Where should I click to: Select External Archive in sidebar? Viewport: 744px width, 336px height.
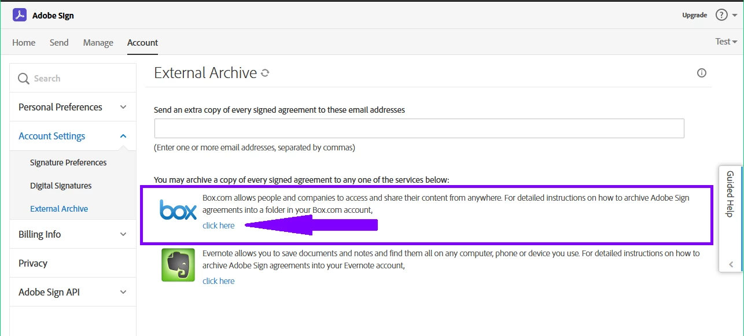coord(59,209)
